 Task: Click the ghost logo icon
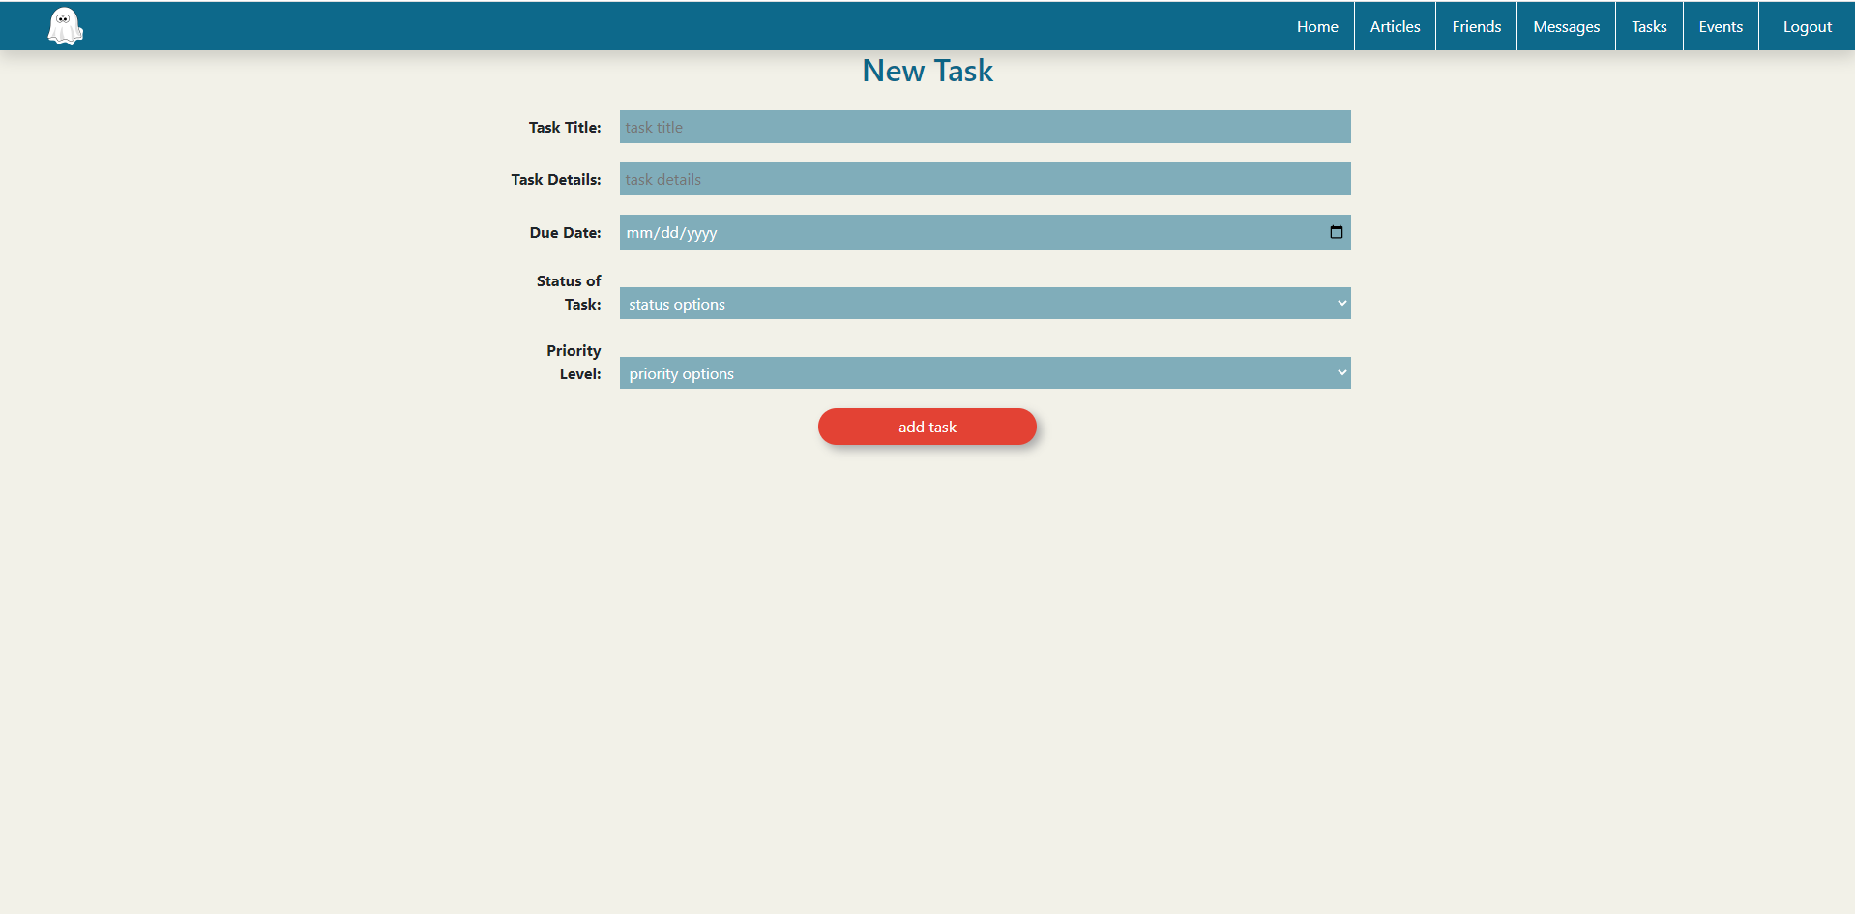(x=65, y=26)
